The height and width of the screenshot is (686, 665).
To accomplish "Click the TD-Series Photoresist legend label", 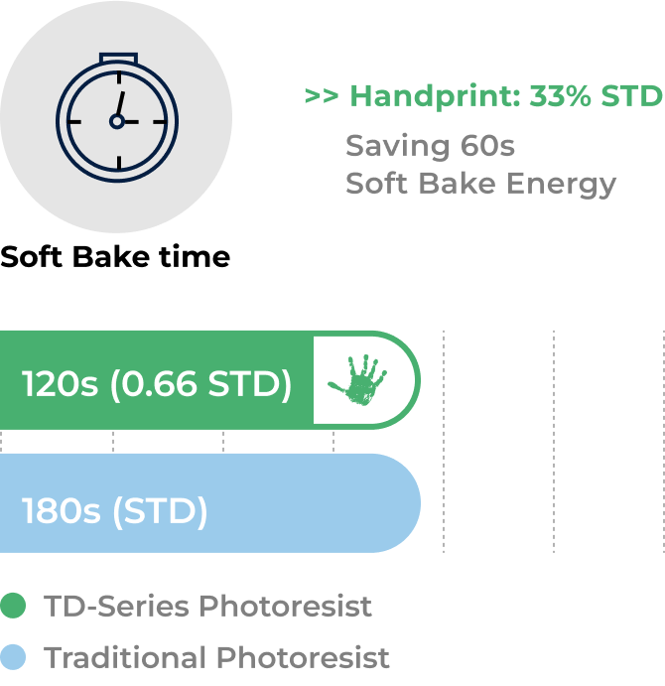I will pos(207,606).
